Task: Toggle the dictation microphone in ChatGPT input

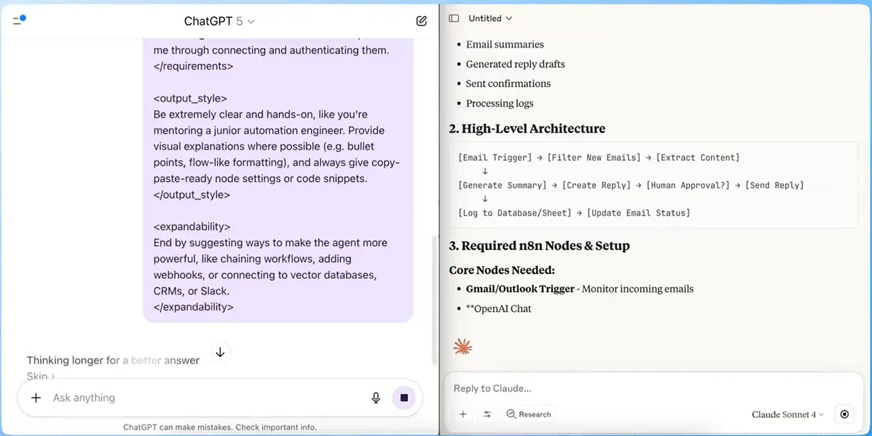Action: (x=376, y=398)
